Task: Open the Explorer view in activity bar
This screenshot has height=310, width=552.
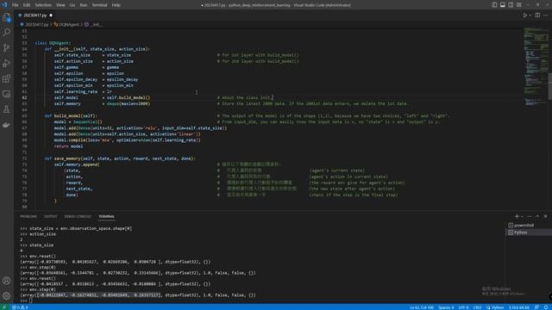Action: coord(7,17)
